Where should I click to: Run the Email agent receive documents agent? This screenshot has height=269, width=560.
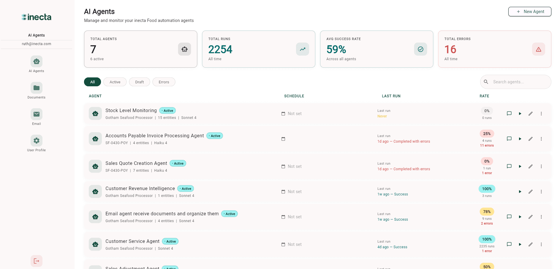pos(520,217)
